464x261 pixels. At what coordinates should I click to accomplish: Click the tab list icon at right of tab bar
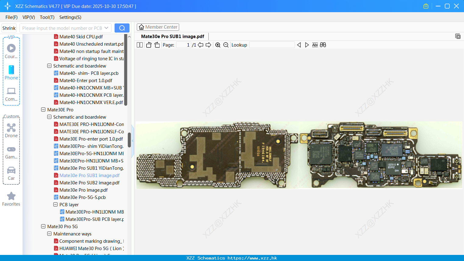tap(458, 36)
